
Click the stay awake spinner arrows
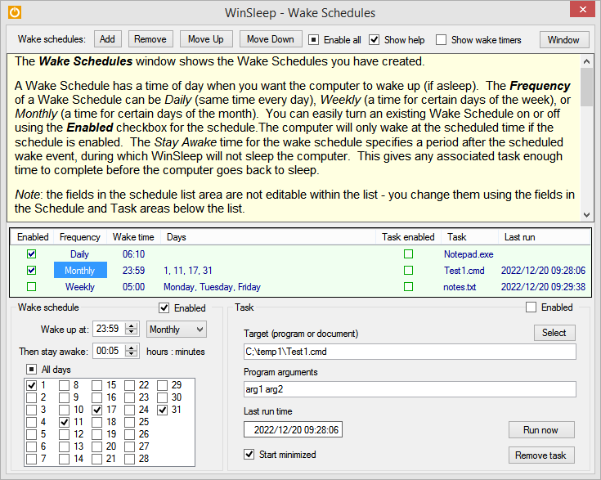coord(132,351)
